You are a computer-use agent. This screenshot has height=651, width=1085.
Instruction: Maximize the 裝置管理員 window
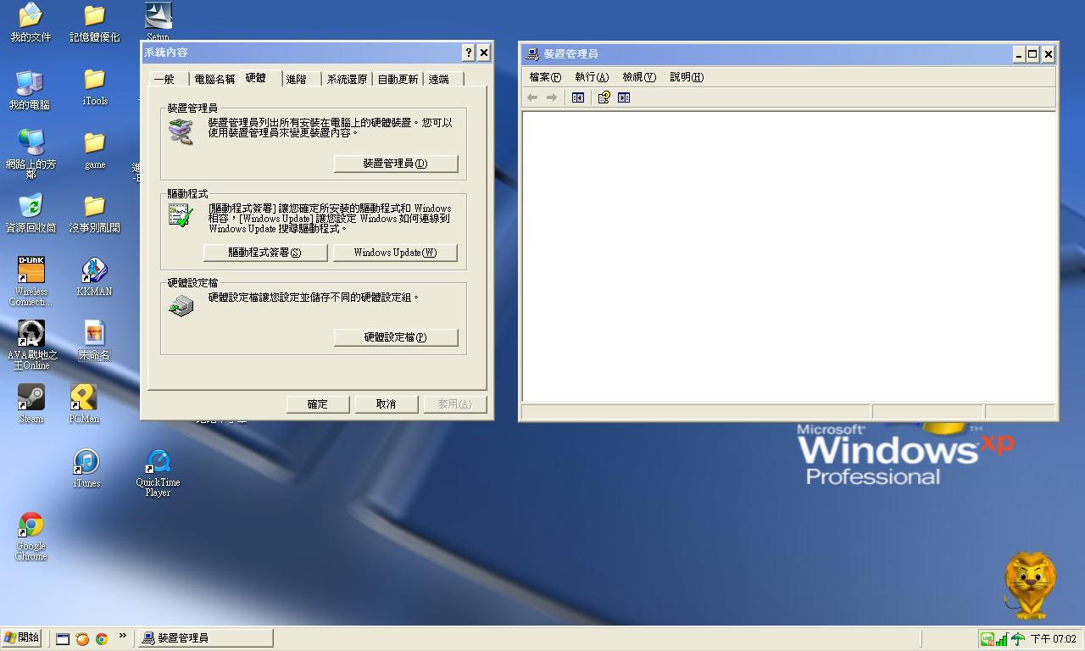pyautogui.click(x=1032, y=54)
